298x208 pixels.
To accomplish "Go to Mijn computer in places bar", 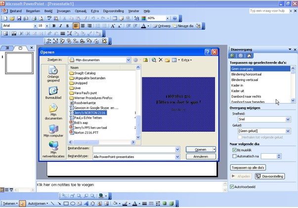I will (53, 130).
